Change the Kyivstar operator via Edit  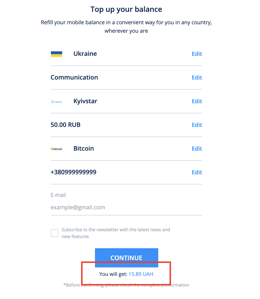[x=197, y=101]
